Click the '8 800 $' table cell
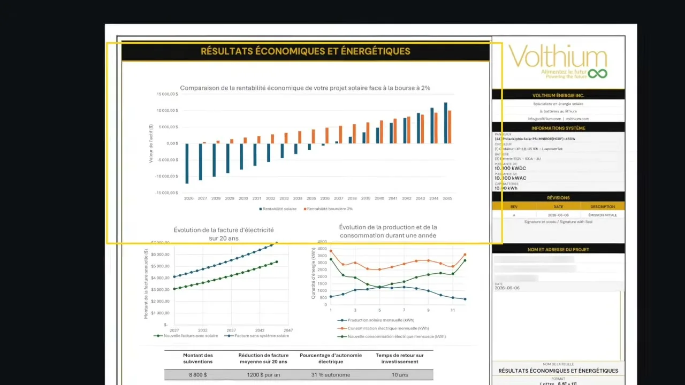Screen dimensions: 685x385 point(198,375)
